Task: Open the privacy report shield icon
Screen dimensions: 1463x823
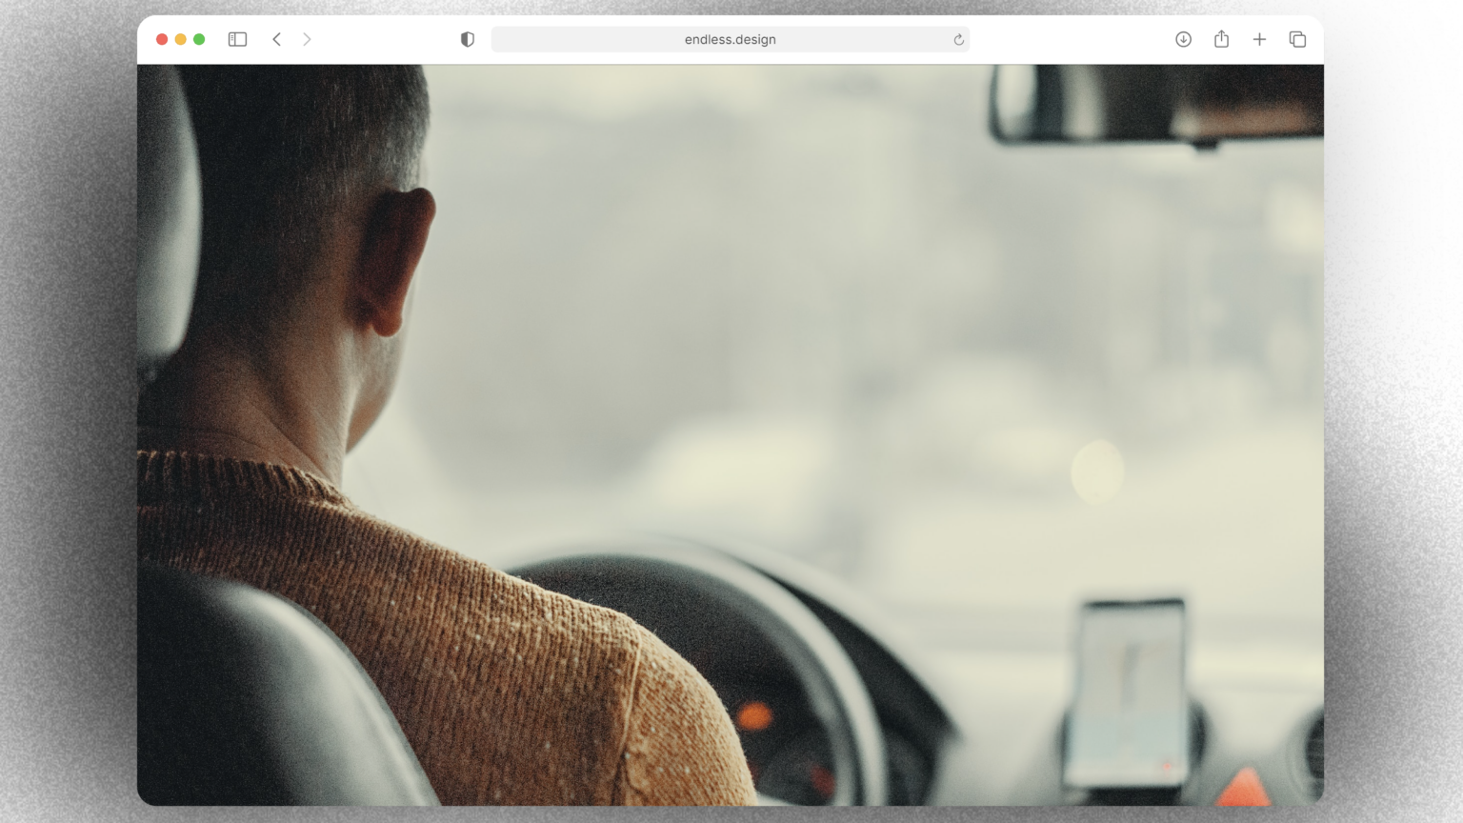Action: click(x=468, y=39)
